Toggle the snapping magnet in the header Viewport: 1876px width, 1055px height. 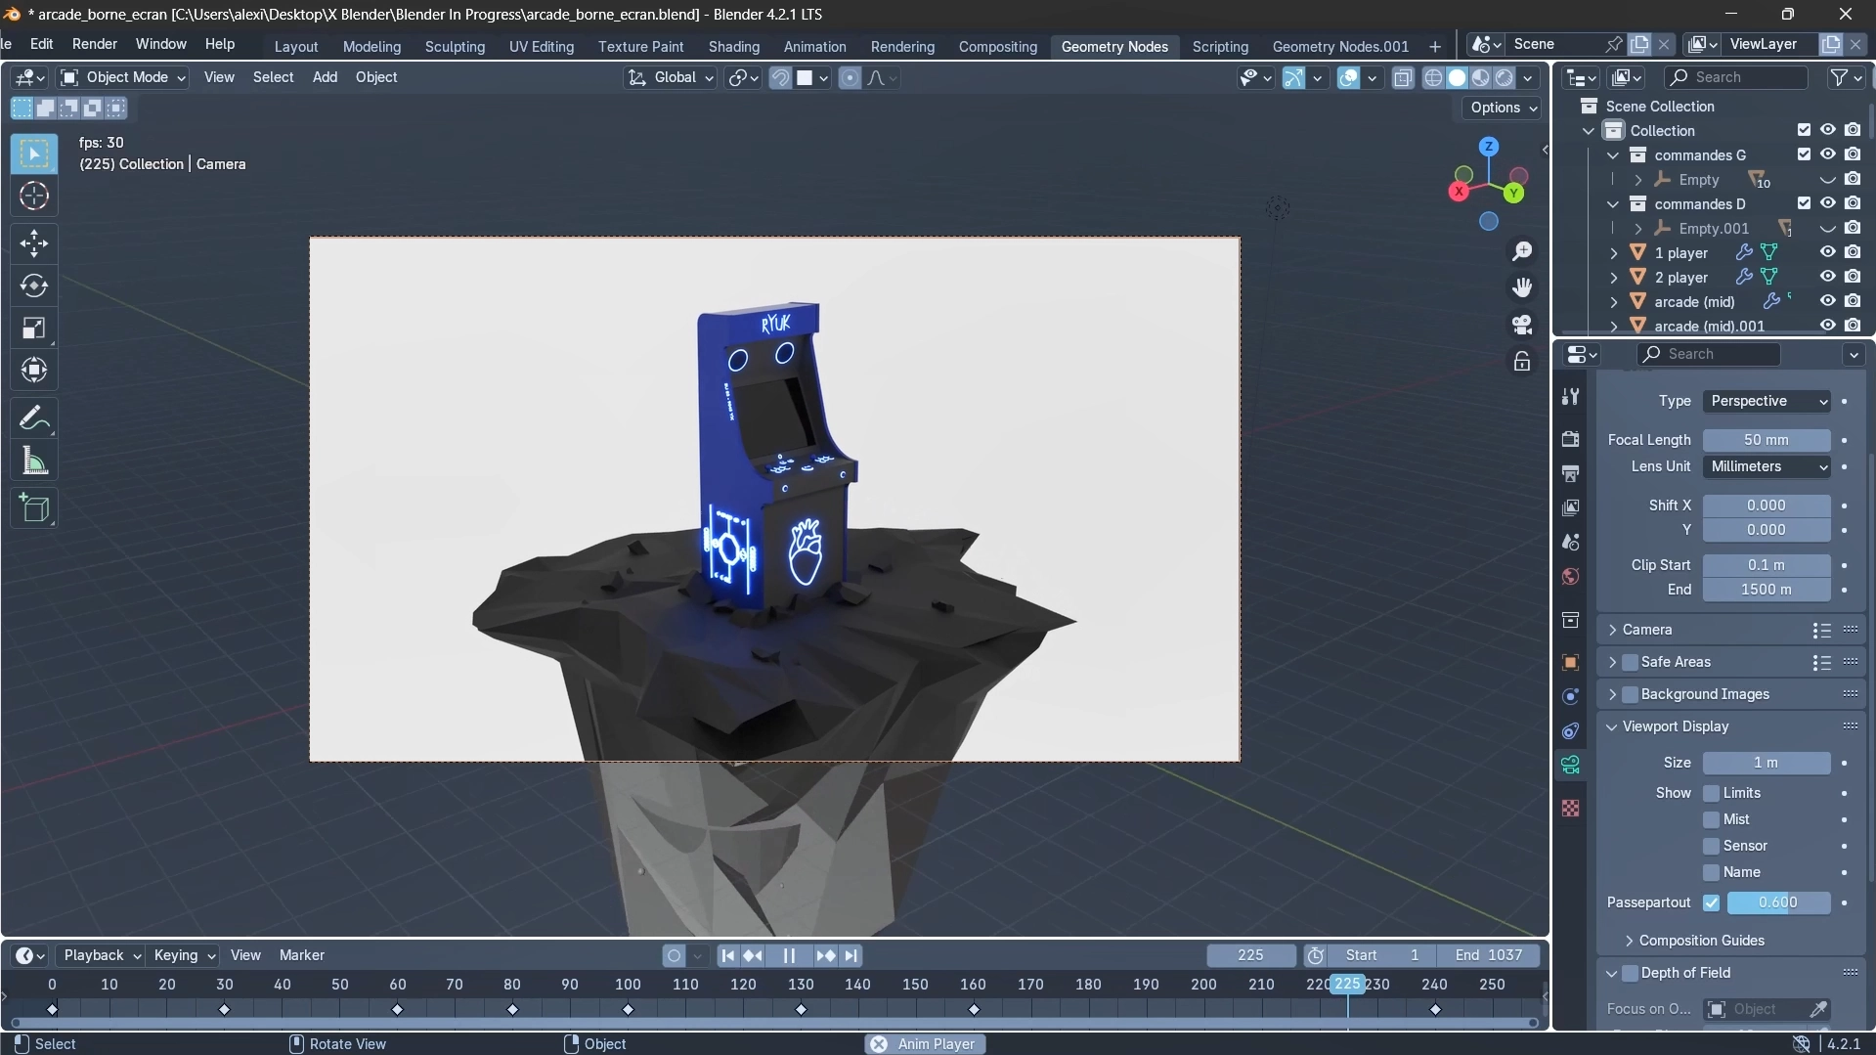(x=780, y=78)
